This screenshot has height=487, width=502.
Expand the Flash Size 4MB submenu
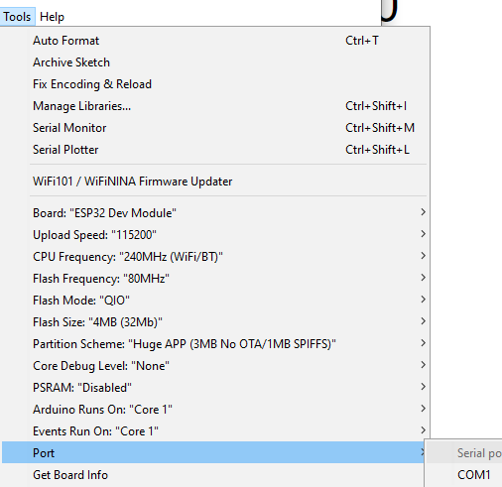pos(214,322)
